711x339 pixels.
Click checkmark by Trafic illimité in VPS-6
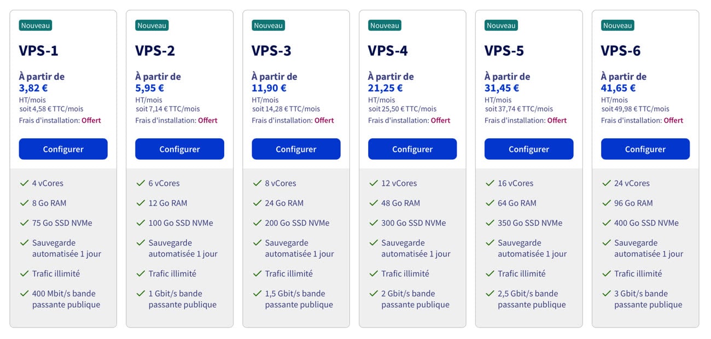coord(606,273)
